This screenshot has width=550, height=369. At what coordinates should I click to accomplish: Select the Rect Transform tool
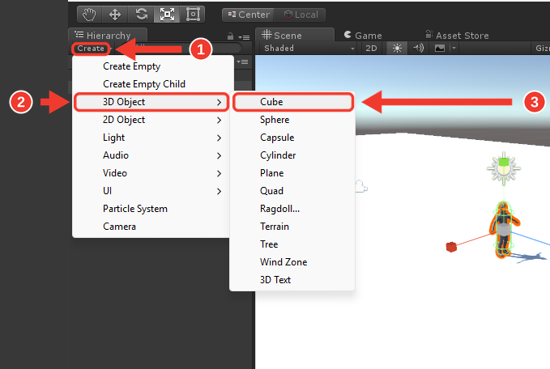[193, 15]
